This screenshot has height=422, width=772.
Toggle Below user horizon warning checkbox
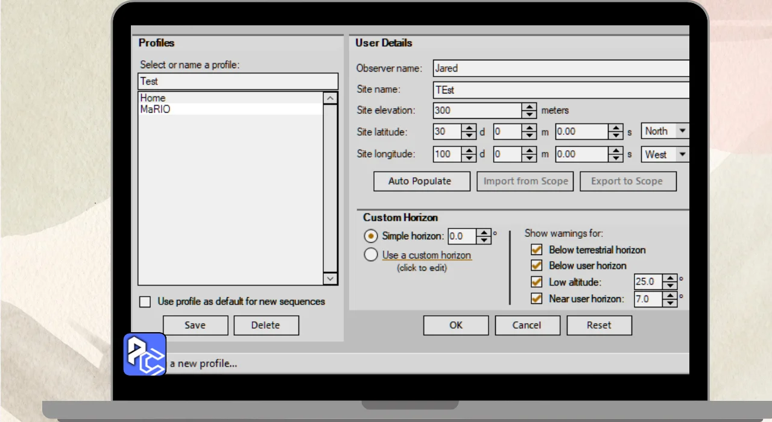coord(536,266)
